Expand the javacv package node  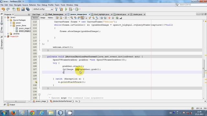(11, 23)
